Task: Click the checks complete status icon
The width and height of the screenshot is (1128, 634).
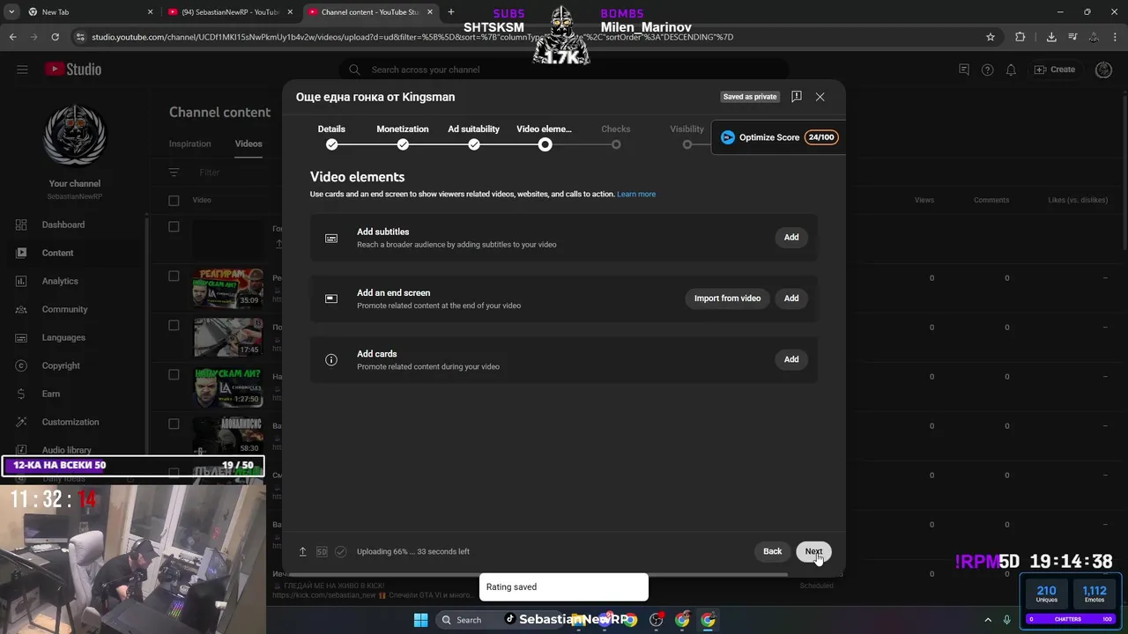Action: pyautogui.click(x=340, y=551)
